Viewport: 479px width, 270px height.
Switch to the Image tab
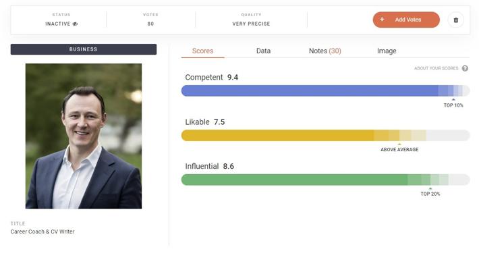[x=387, y=51]
